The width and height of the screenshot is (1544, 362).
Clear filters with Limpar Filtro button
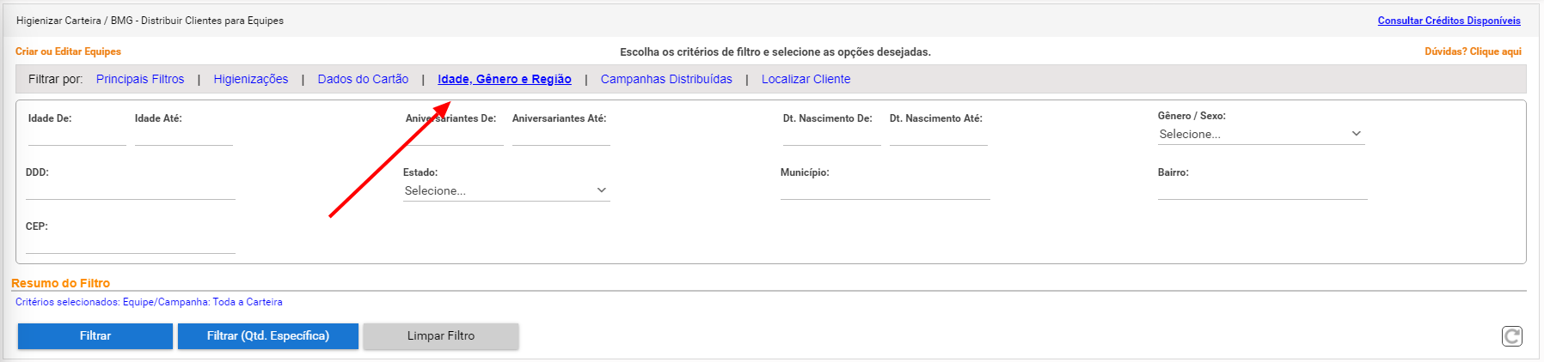click(441, 336)
